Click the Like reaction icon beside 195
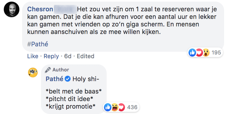The image size is (230, 114). (192, 52)
